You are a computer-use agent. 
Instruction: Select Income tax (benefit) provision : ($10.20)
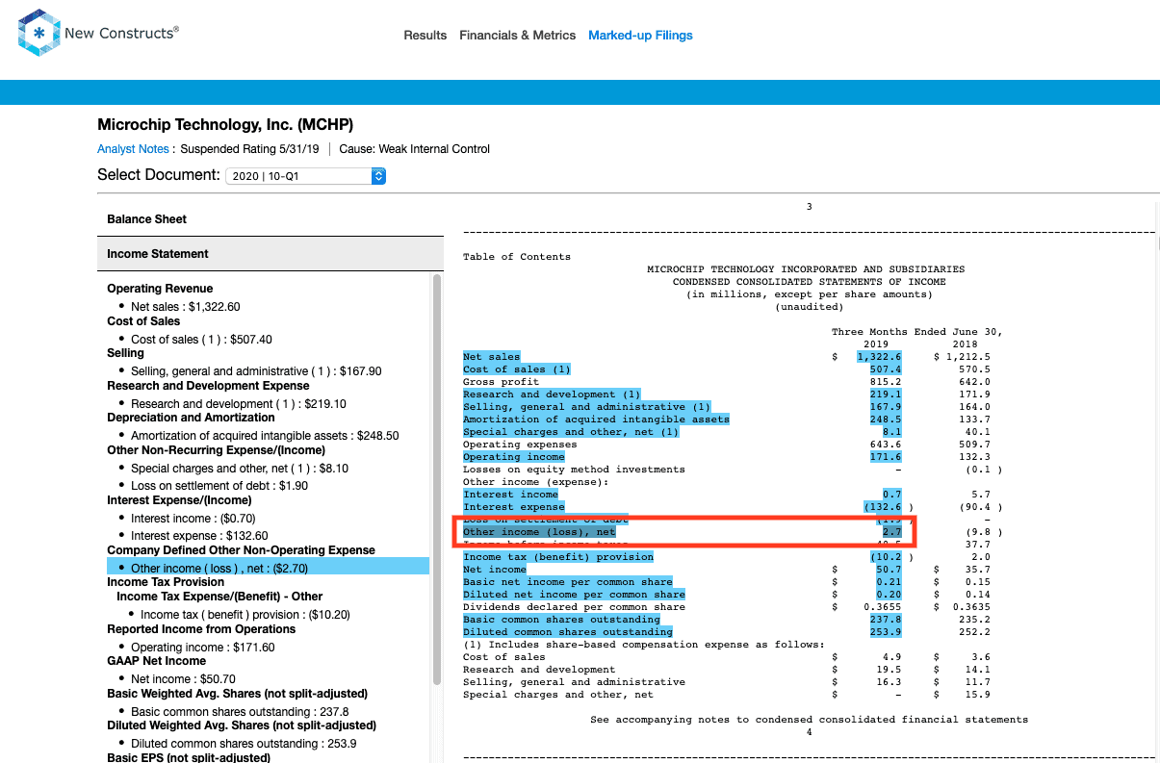click(245, 615)
